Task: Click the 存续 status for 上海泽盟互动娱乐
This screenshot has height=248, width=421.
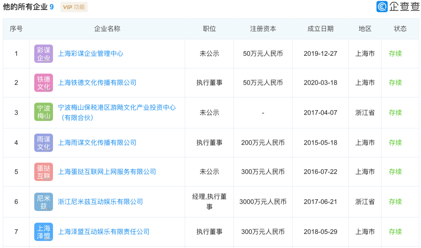Action: pos(395,232)
